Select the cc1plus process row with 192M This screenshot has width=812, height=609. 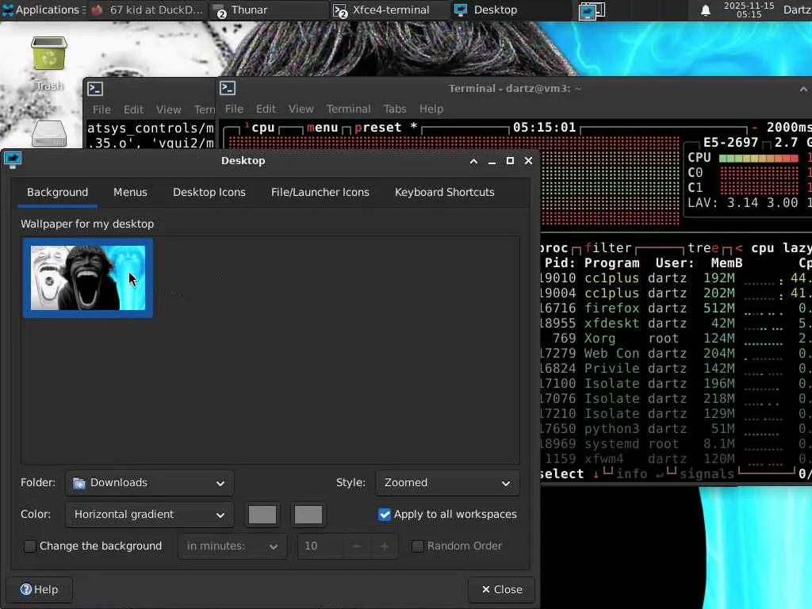(676, 278)
